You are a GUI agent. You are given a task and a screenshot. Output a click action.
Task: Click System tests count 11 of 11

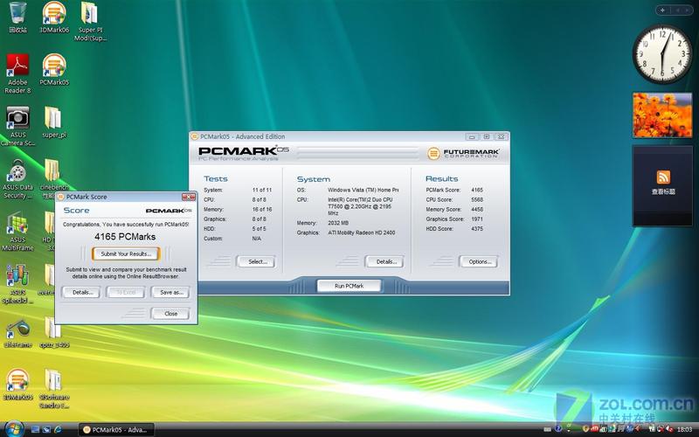[x=262, y=190]
